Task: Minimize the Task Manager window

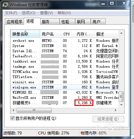Action: click(x=103, y=4)
